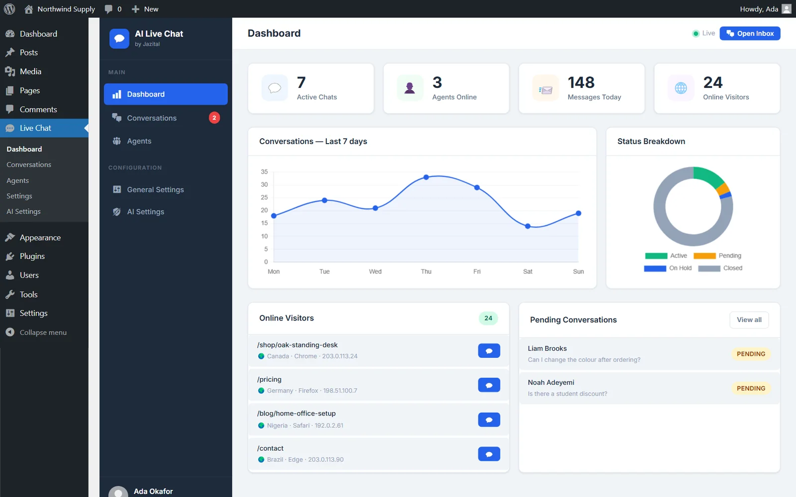Click the unread badge on Conversations
The image size is (796, 497).
[x=214, y=118]
